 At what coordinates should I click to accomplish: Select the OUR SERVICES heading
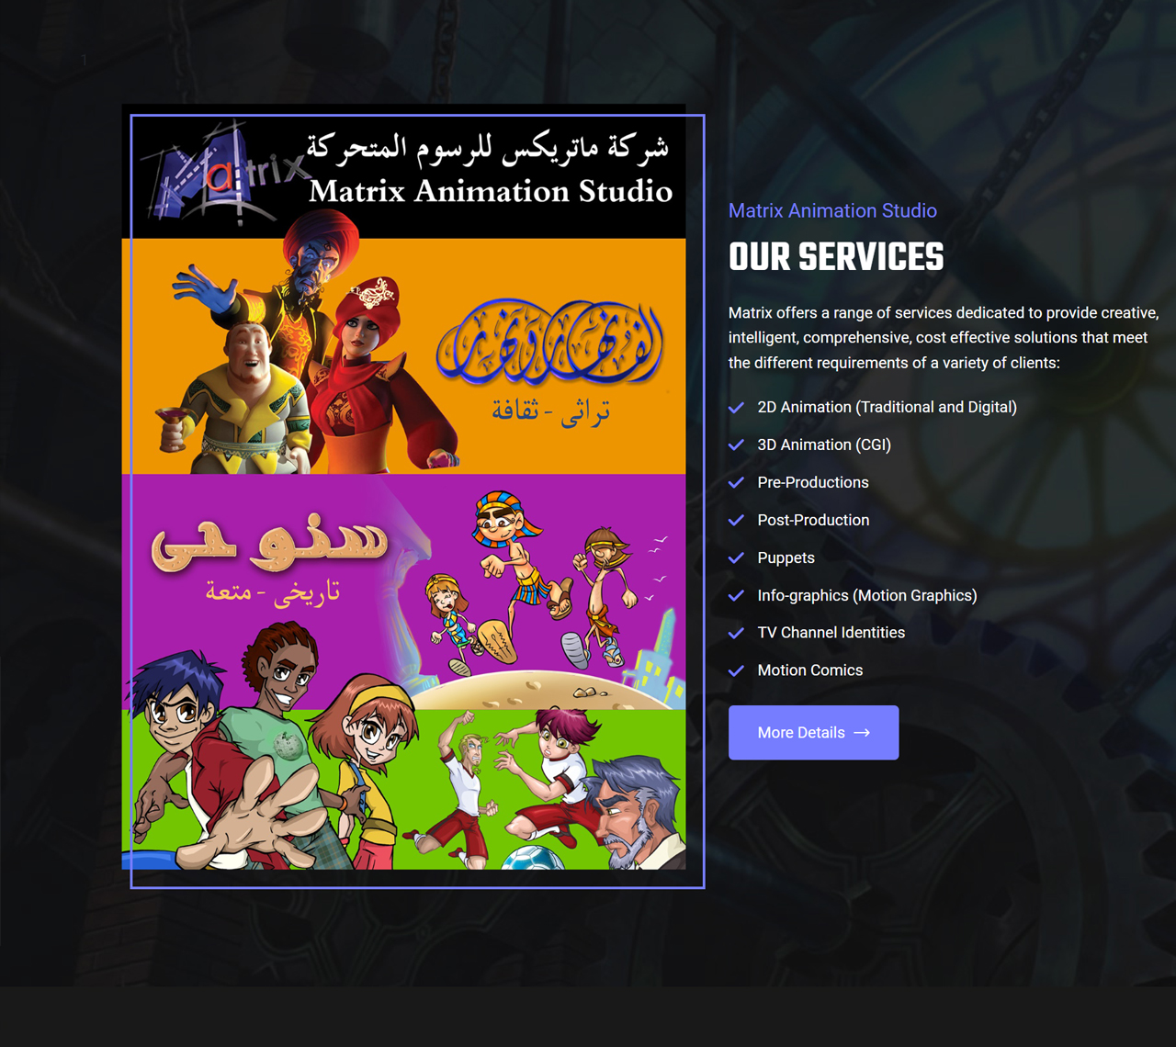click(835, 257)
